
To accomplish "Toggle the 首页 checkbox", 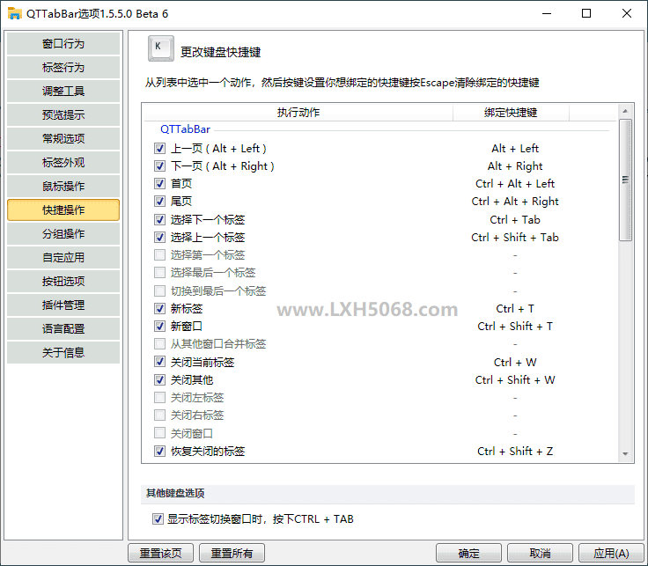I will 159,183.
